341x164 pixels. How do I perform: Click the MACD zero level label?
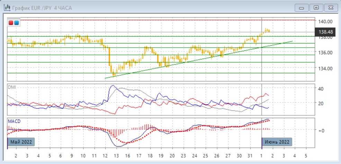tap(322, 130)
